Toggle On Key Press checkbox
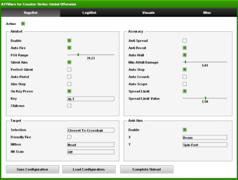 (69, 91)
